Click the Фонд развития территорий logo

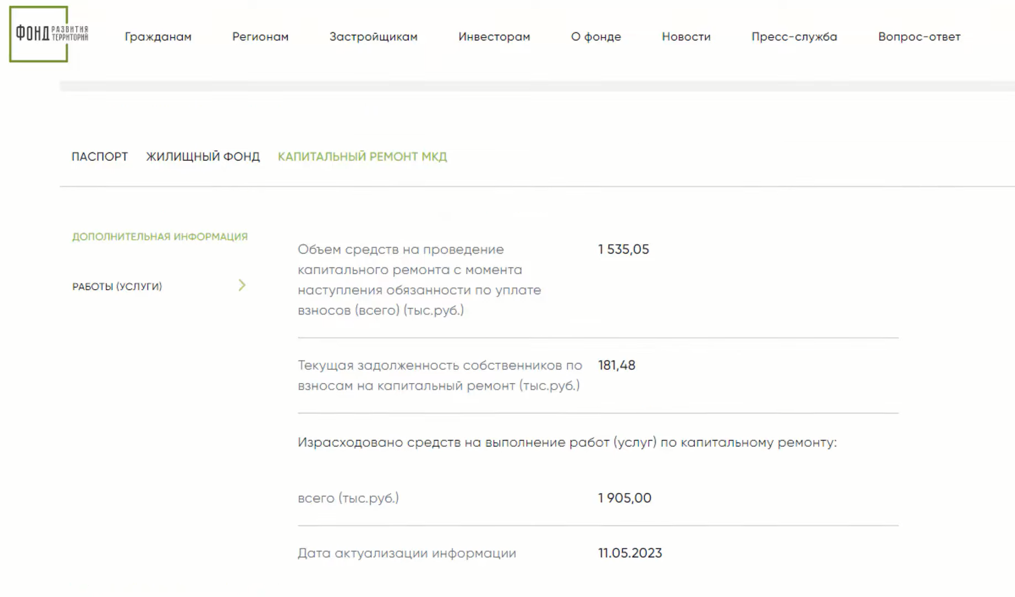click(38, 32)
